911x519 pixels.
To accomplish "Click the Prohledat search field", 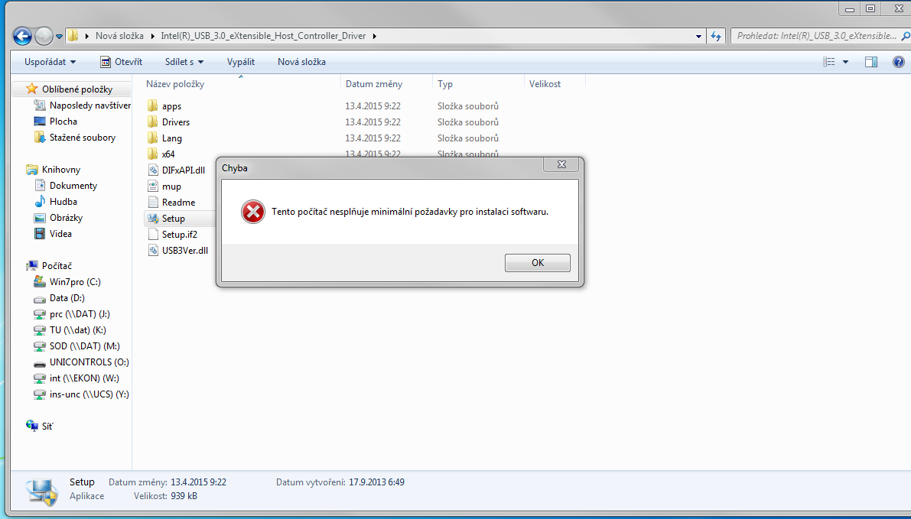I will [x=816, y=36].
